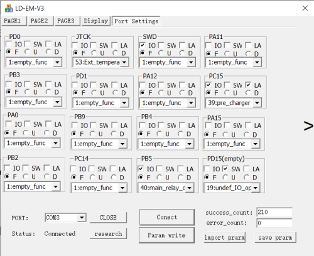Click the CLOSE port button
The image size is (314, 256).
point(108,218)
